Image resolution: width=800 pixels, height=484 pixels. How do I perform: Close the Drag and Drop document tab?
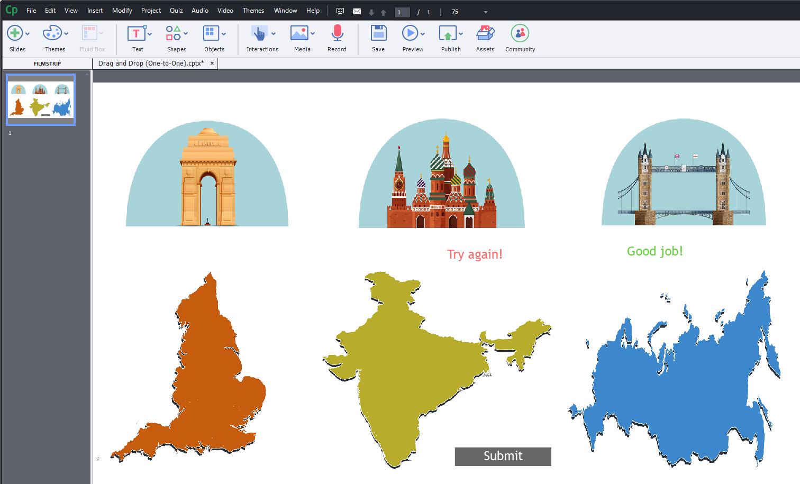[x=212, y=63]
